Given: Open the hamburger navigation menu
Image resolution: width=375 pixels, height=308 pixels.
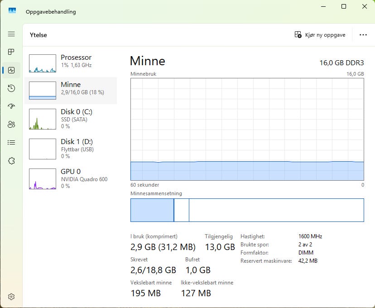Looking at the screenshot, I should click(11, 34).
